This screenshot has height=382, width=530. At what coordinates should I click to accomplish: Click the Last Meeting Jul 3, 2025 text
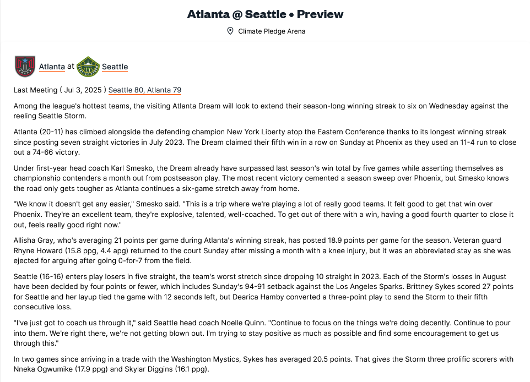(60, 90)
